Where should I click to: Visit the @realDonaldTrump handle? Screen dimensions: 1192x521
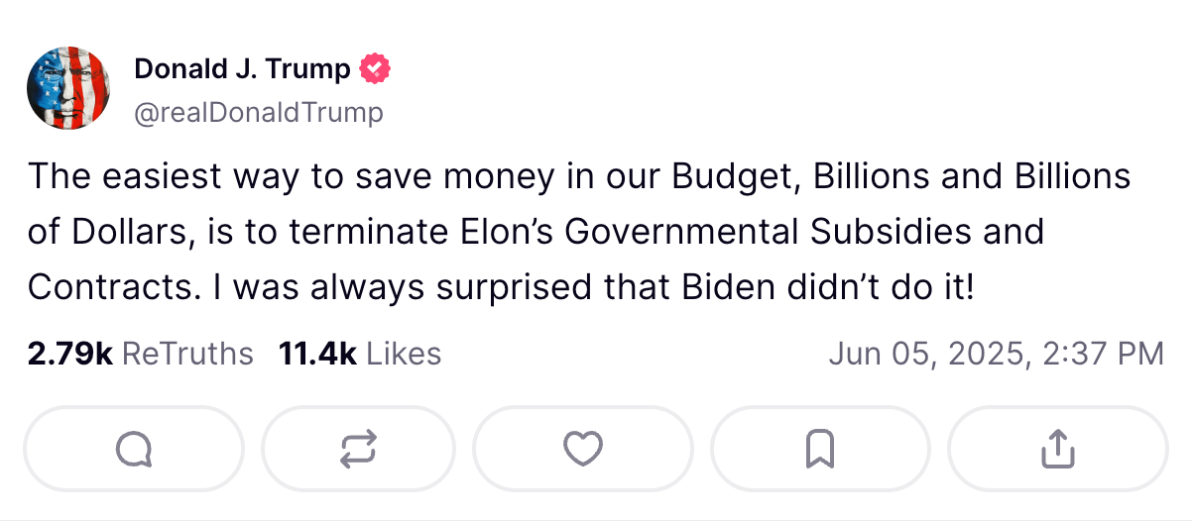click(258, 113)
